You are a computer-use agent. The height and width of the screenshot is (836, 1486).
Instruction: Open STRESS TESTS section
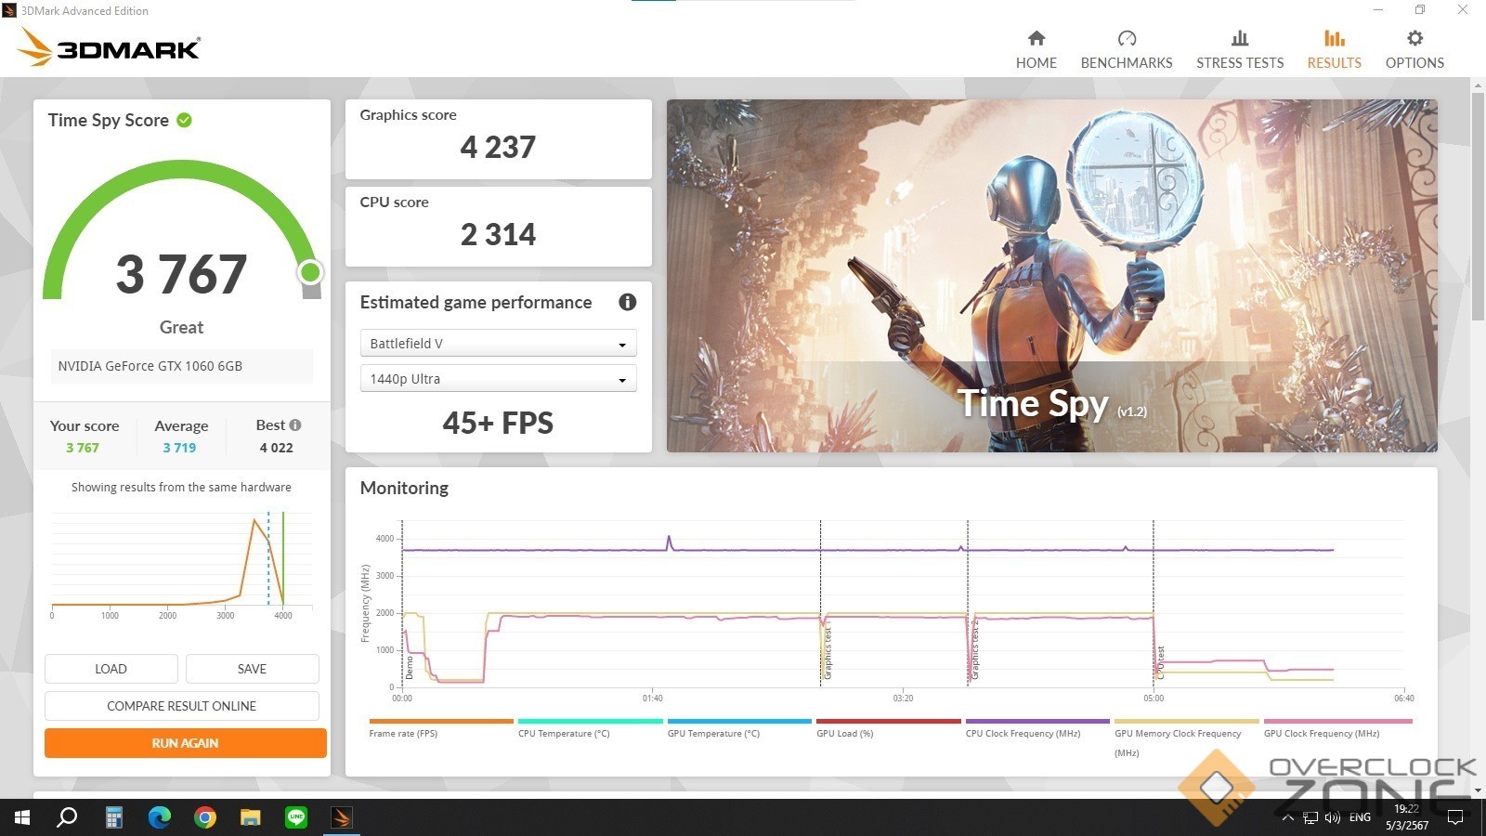click(1240, 49)
